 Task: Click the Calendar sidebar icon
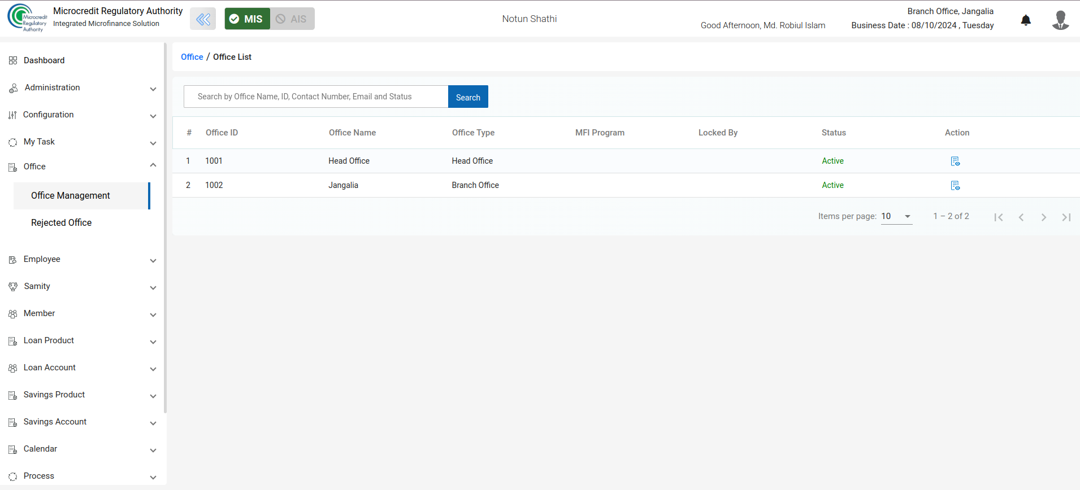[x=13, y=449]
